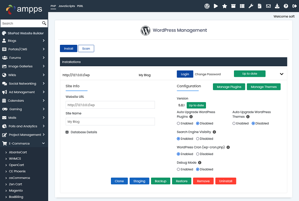Collapse the installation details chevron

tap(281, 74)
